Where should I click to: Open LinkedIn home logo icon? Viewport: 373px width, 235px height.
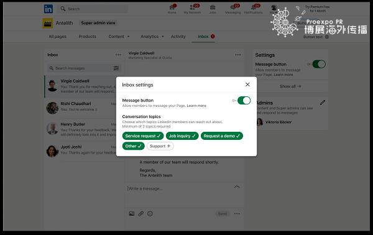(48, 9)
